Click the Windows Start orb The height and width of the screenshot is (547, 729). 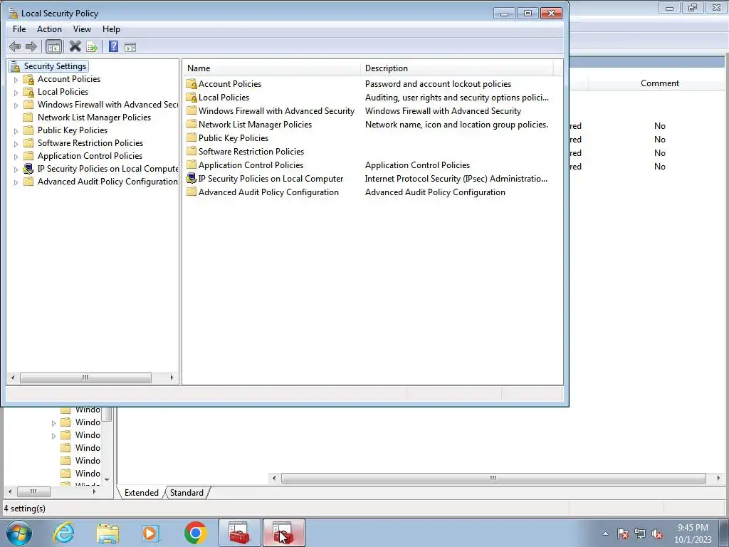point(19,533)
